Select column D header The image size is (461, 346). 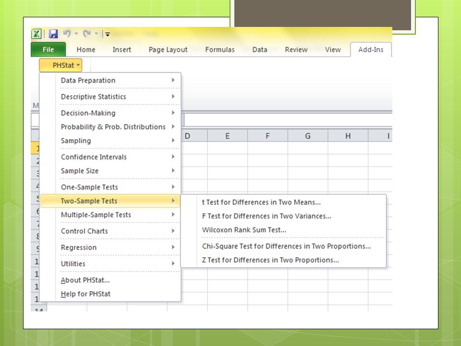(194, 136)
